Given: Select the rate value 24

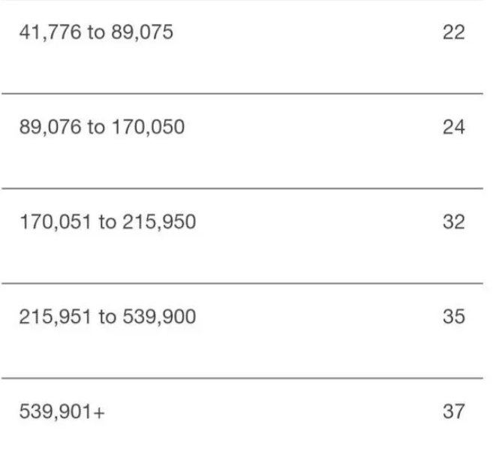Looking at the screenshot, I should click(454, 127).
